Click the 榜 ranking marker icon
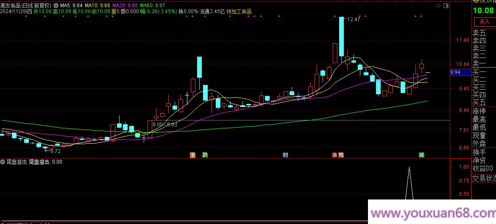Viewport: 496px width, 224px height. tap(341, 155)
